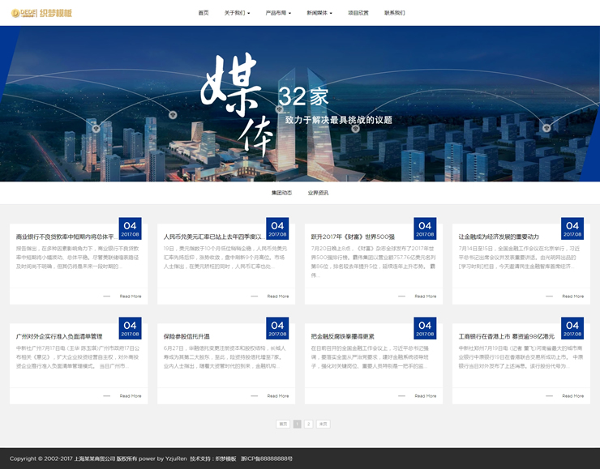Click Read More under 跃升2017年《财富》世界500强
600x469 pixels.
pos(425,296)
